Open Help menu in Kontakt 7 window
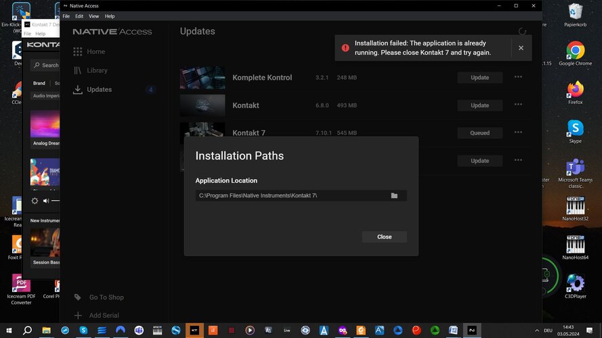 coord(41,34)
